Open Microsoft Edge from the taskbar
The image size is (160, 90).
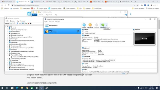[17, 88]
